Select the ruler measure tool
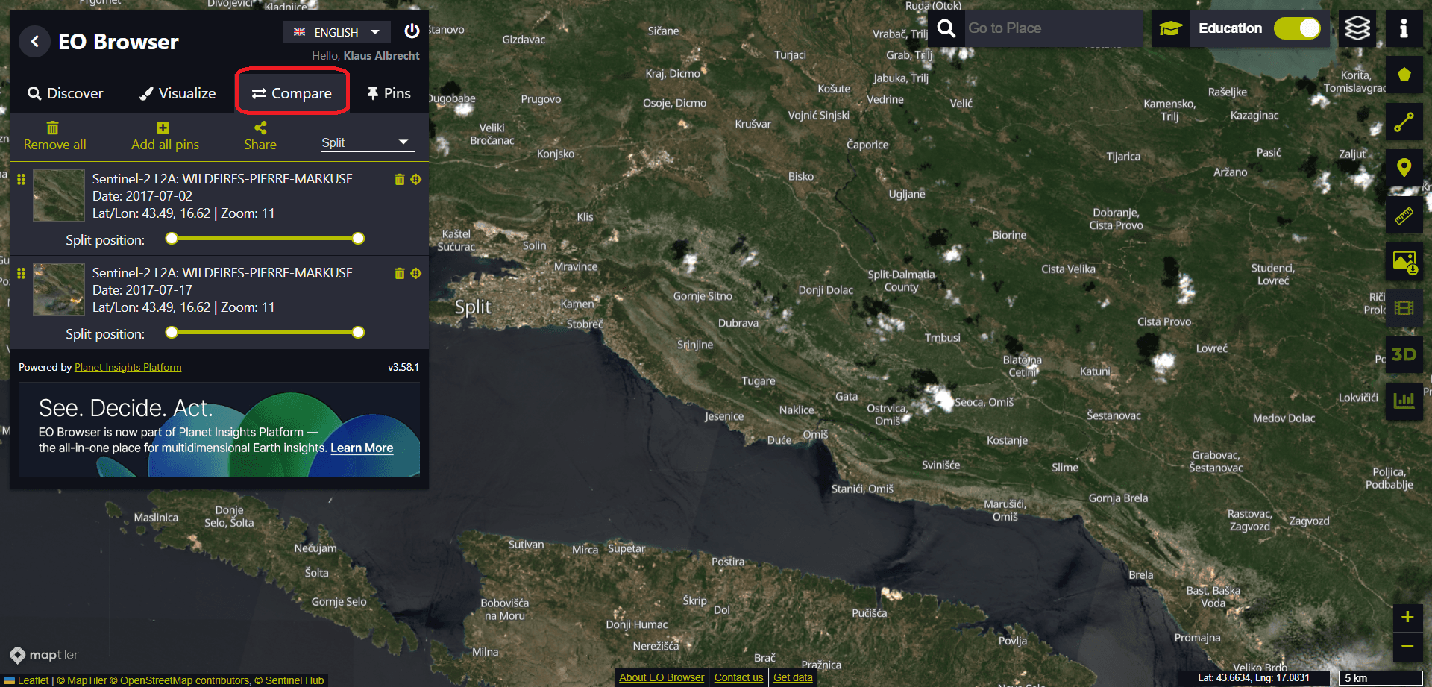 (x=1404, y=216)
